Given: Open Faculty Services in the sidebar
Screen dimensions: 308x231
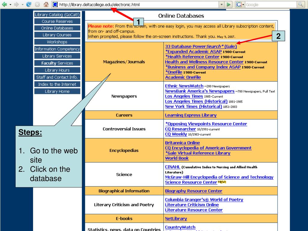Looking at the screenshot, I should point(57,63).
